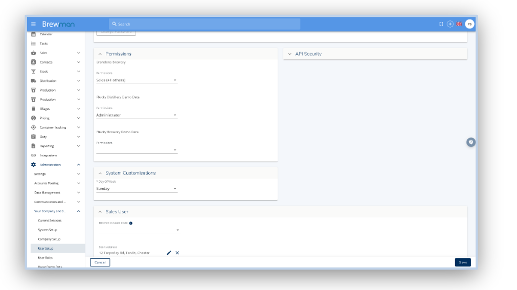Click into the top Search field
The height and width of the screenshot is (290, 517).
click(x=205, y=24)
